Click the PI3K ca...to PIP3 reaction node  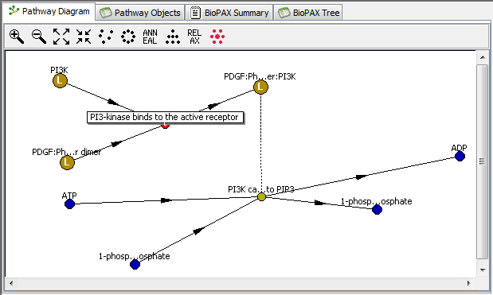click(261, 196)
